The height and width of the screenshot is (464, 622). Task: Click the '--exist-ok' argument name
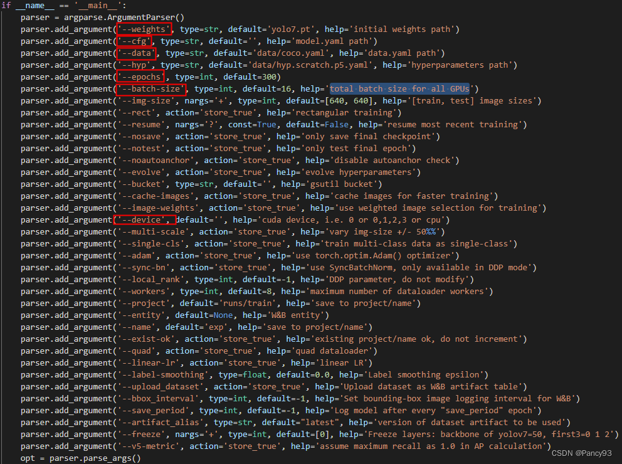point(146,339)
